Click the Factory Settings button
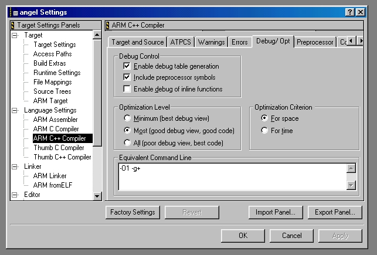The width and height of the screenshot is (377, 255). [133, 212]
